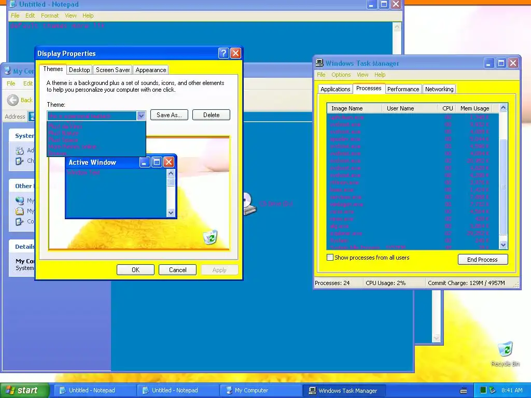Open Options menu in Task Manager
The height and width of the screenshot is (398, 531).
341,75
